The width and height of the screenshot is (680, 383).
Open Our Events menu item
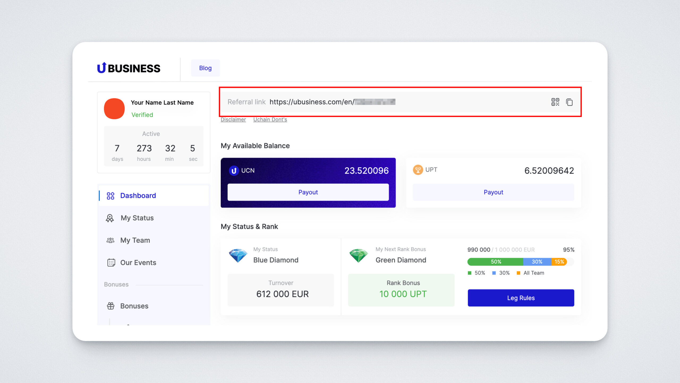point(138,263)
